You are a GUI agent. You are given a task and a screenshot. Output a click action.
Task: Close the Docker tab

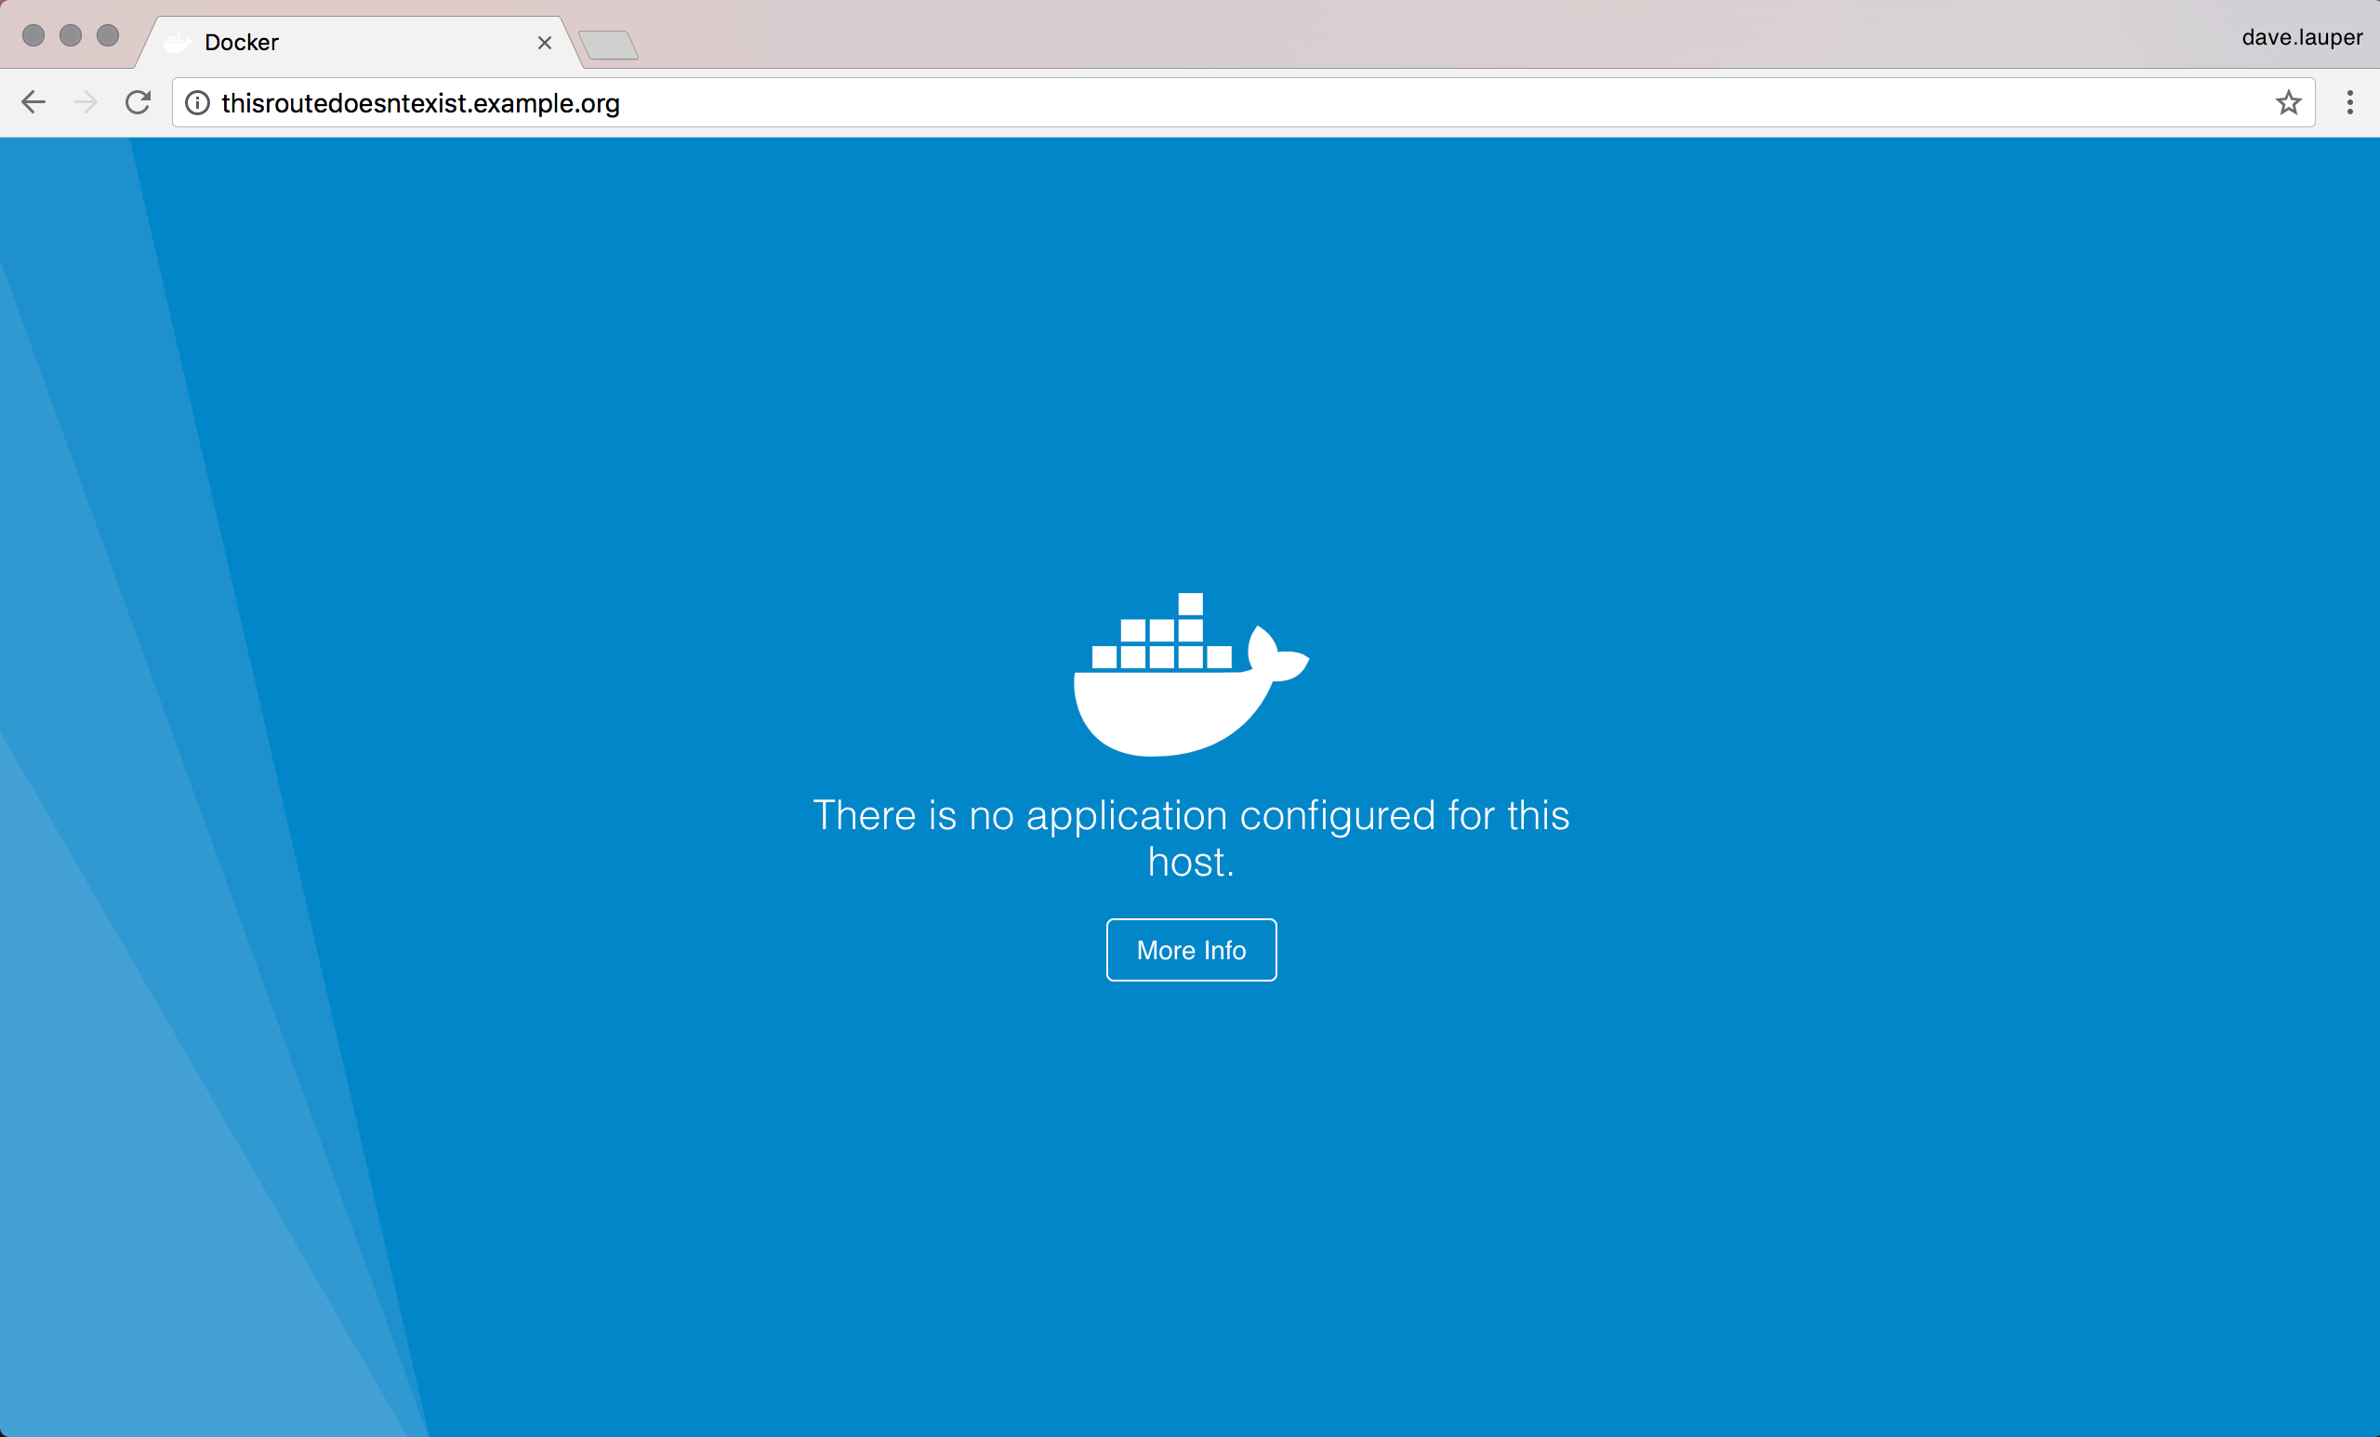coord(545,43)
